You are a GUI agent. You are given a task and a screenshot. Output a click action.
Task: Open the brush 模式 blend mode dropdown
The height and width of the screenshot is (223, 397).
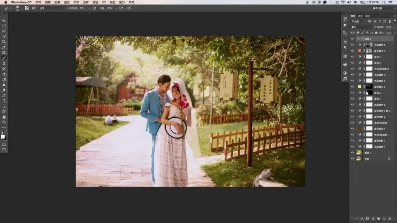52,8
